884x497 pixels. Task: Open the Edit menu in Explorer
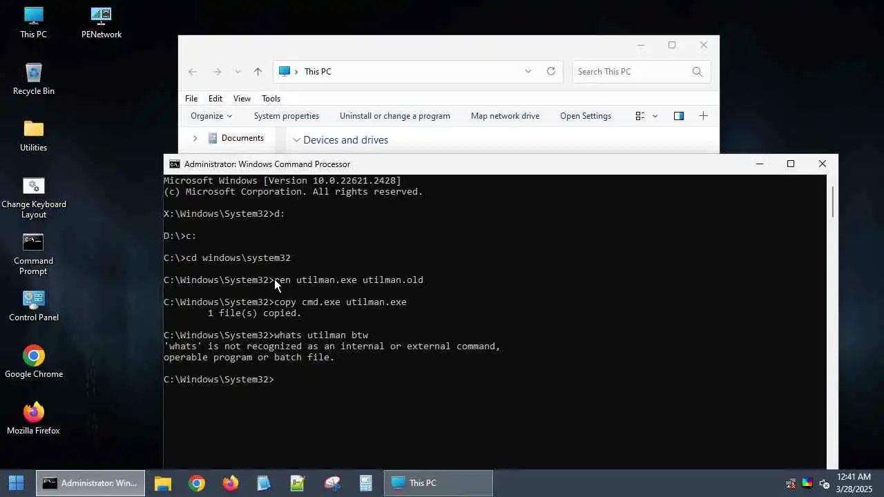[215, 99]
